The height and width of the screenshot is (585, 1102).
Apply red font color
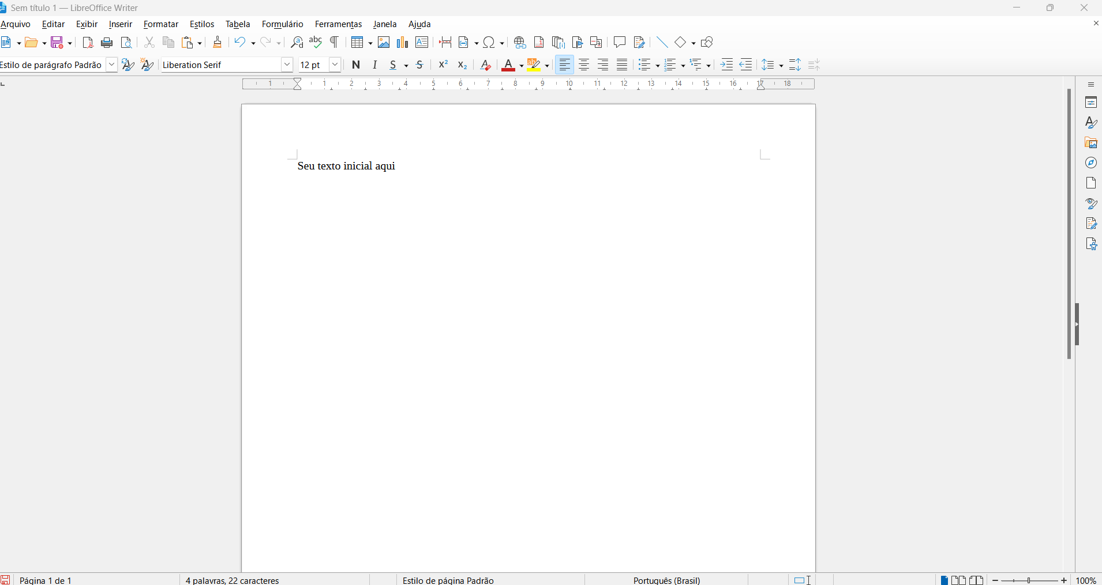point(508,65)
